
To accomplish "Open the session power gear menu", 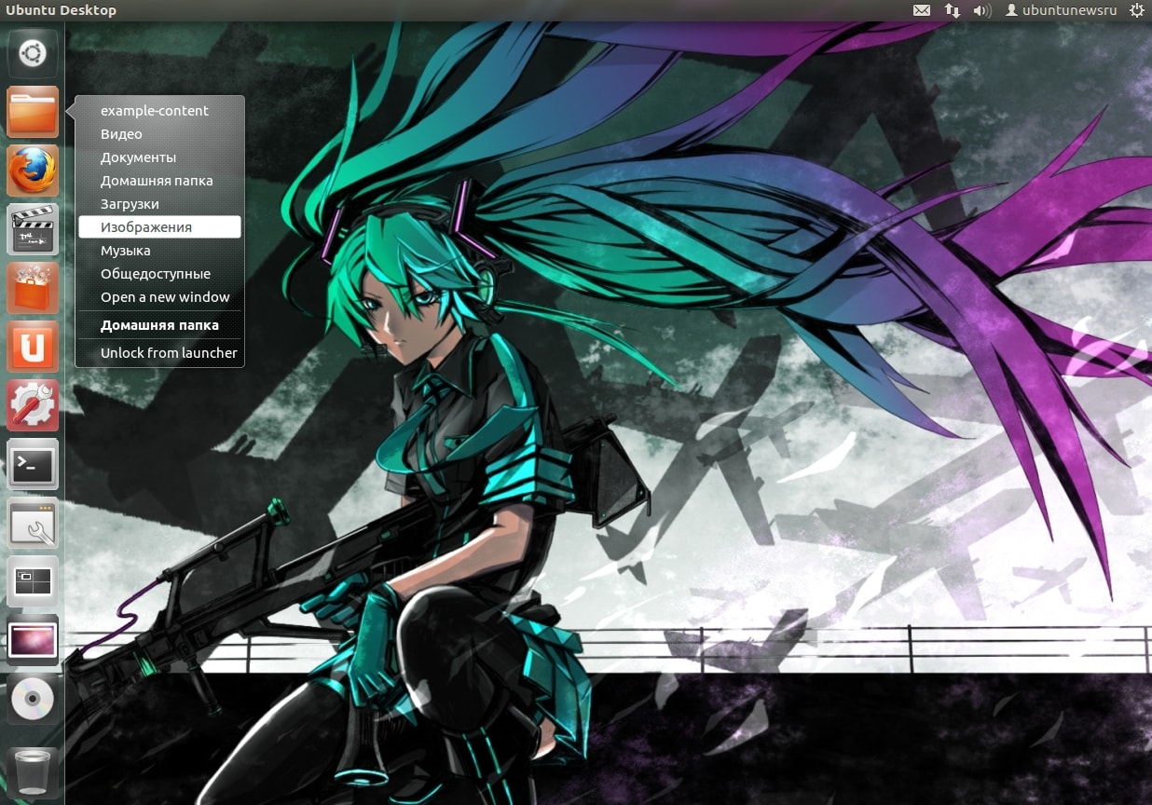I will click(x=1136, y=10).
